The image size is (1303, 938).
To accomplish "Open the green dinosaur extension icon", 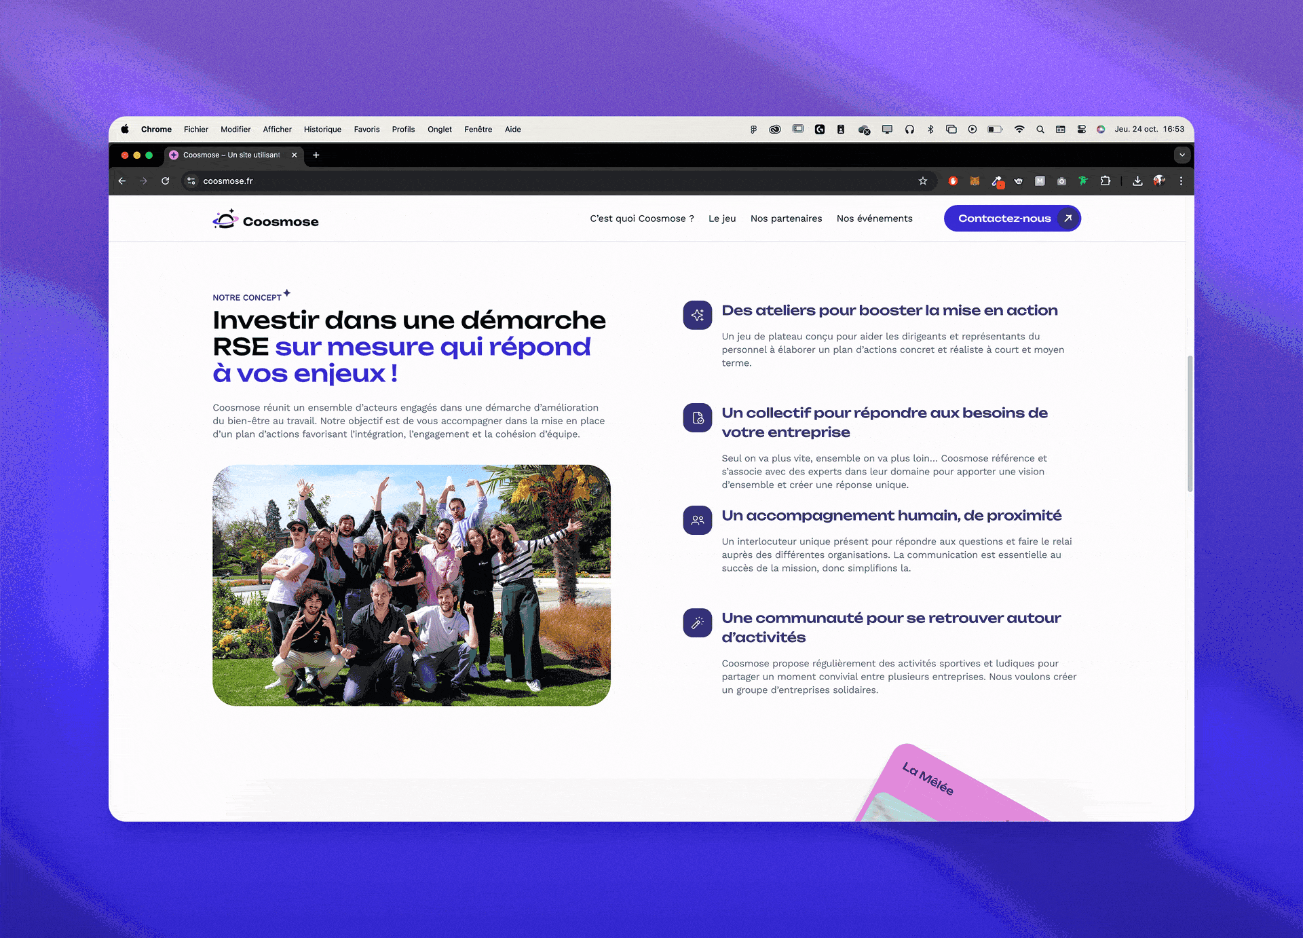I will pyautogui.click(x=1083, y=181).
